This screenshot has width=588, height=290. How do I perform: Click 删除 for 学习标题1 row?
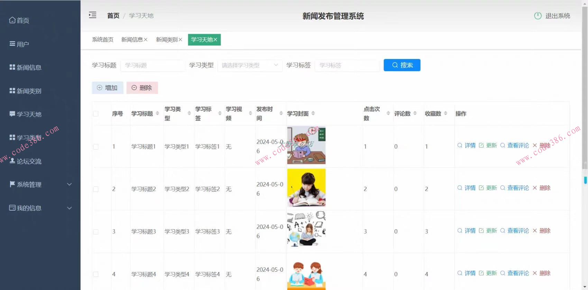pos(541,145)
